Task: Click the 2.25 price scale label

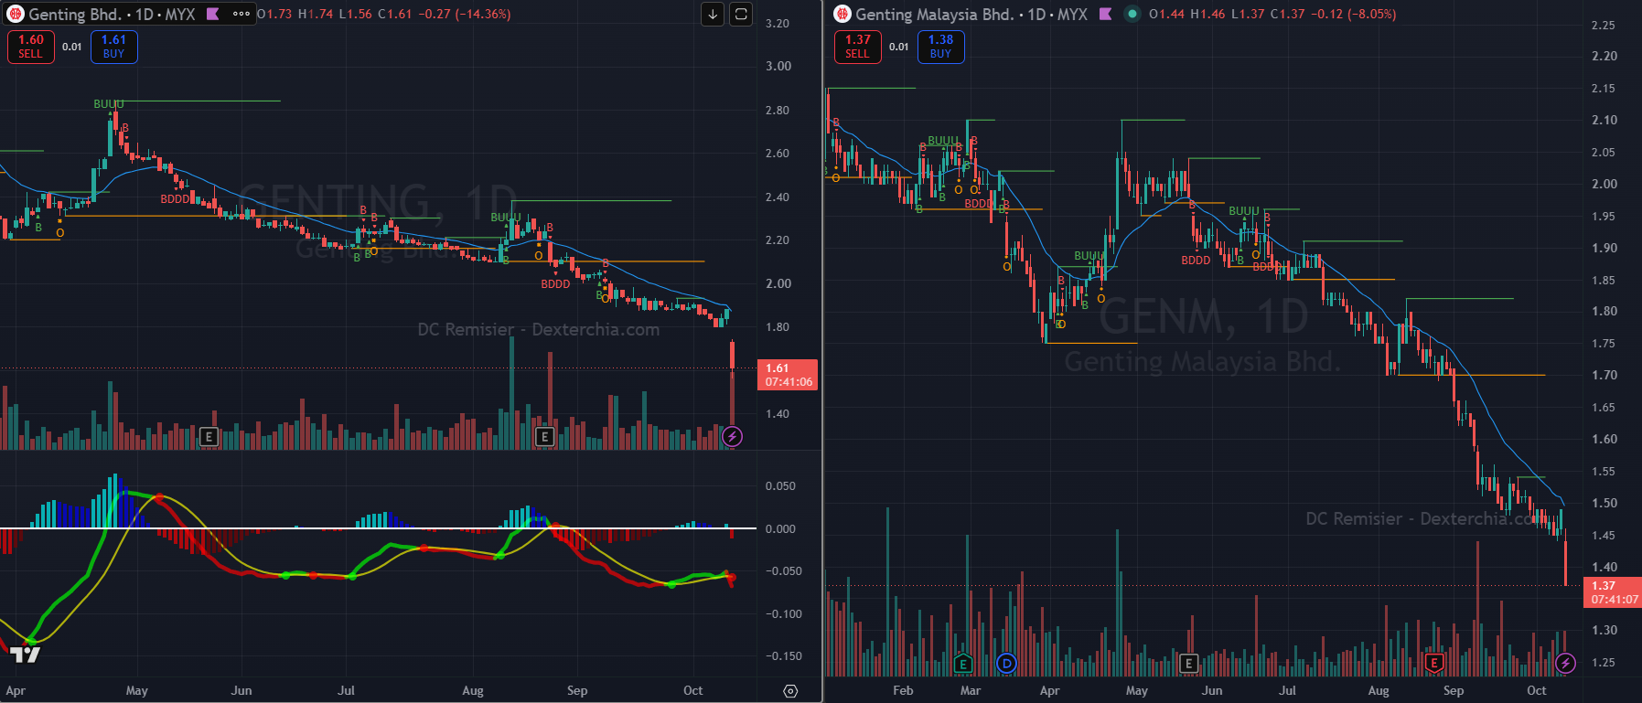Action: [x=1604, y=25]
